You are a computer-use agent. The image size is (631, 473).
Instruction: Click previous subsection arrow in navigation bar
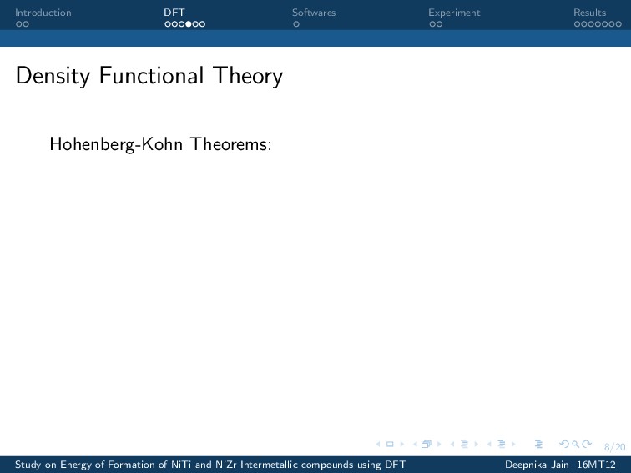pos(452,444)
